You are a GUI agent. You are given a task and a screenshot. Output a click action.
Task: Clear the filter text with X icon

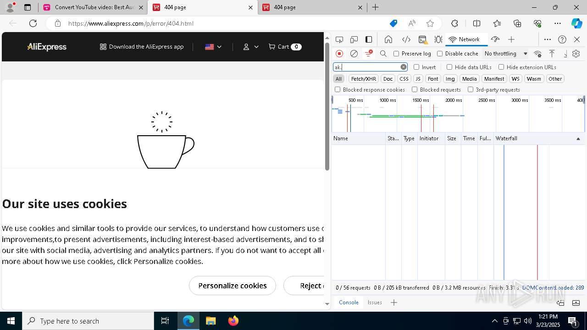coord(404,67)
